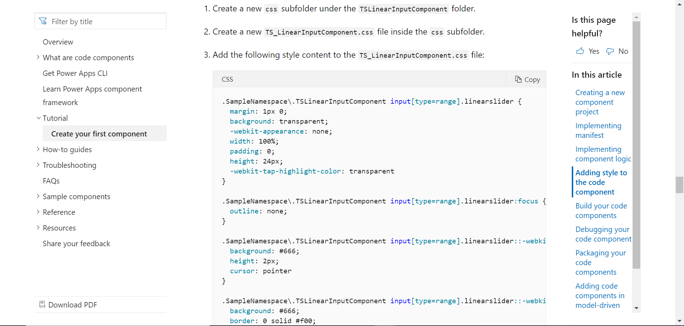Expand the Resources section

[x=38, y=228]
